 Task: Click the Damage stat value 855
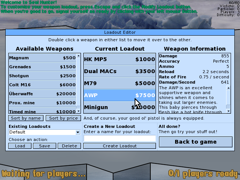point(225,56)
